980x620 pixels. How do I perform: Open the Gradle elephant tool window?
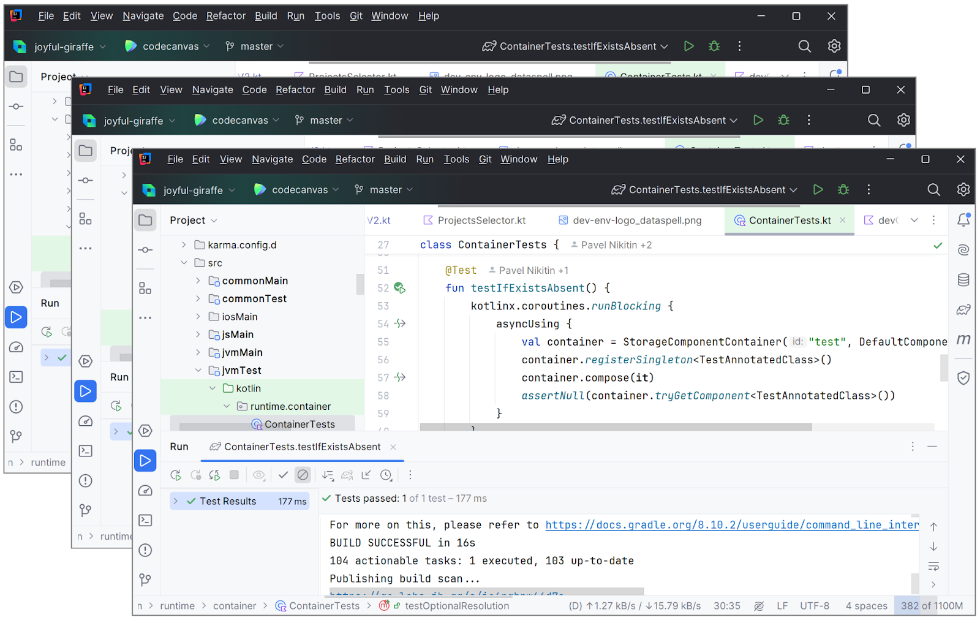tap(963, 310)
